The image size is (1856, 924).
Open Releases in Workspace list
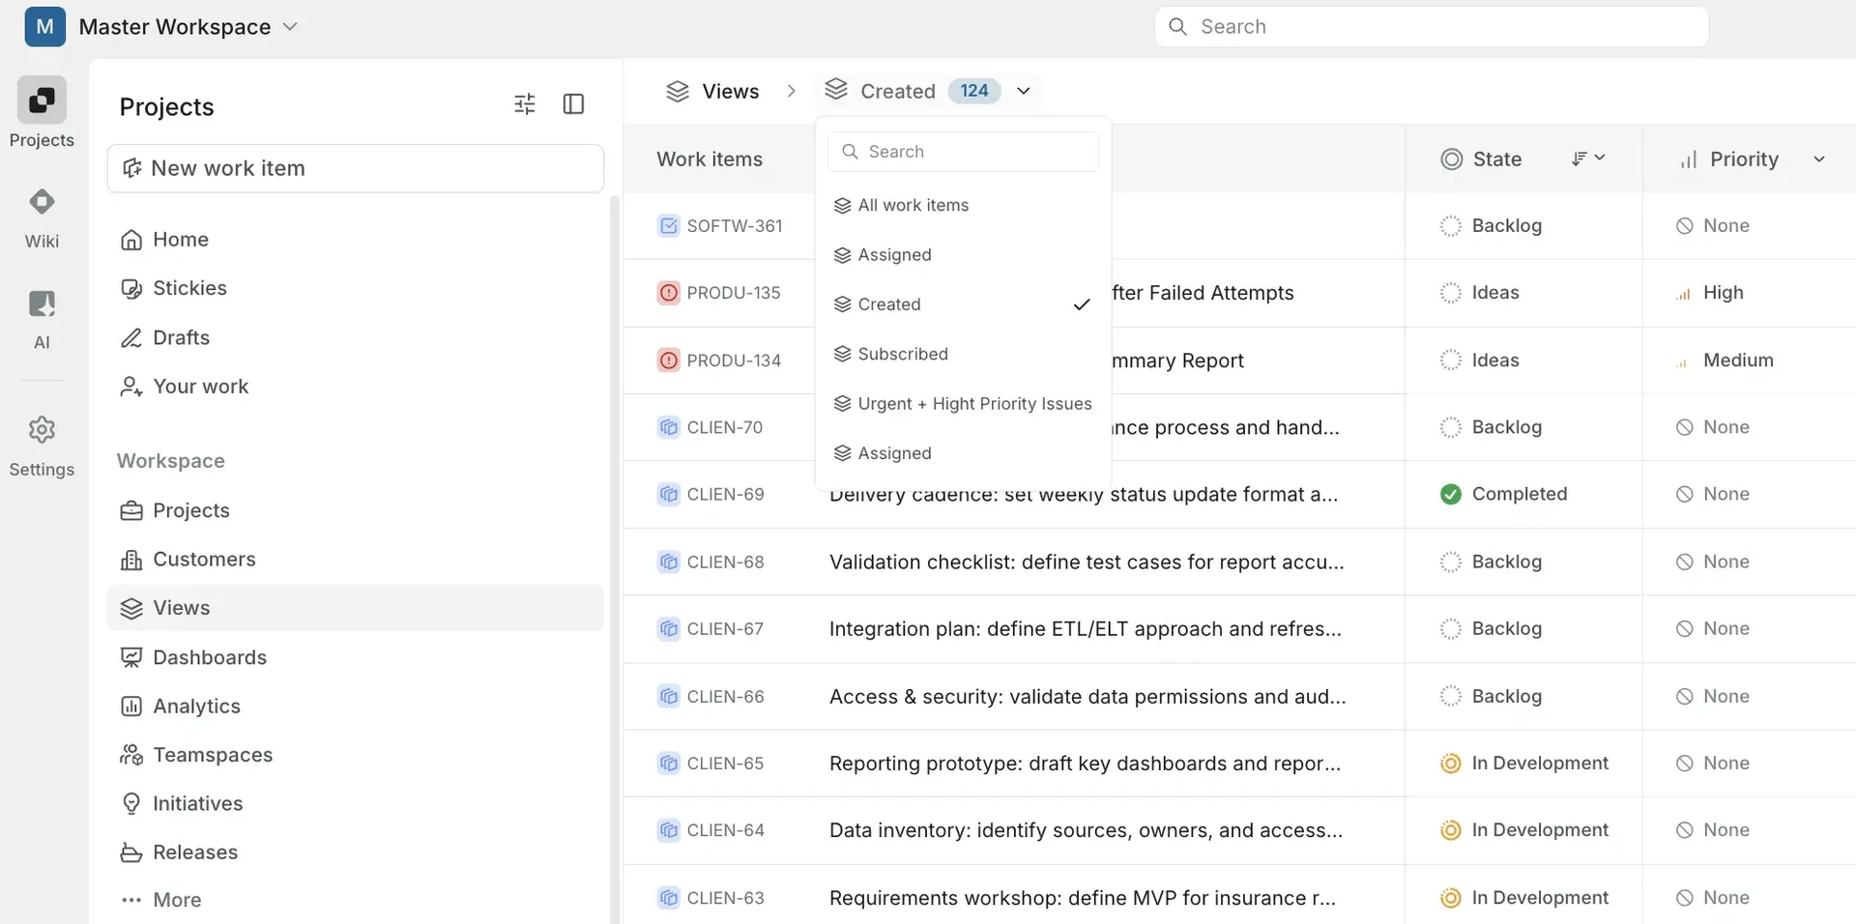[x=356, y=852]
